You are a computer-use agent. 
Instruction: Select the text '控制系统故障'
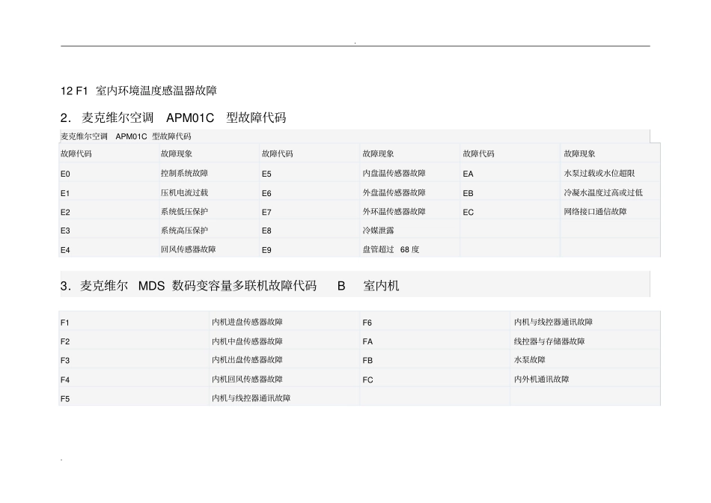(x=184, y=173)
